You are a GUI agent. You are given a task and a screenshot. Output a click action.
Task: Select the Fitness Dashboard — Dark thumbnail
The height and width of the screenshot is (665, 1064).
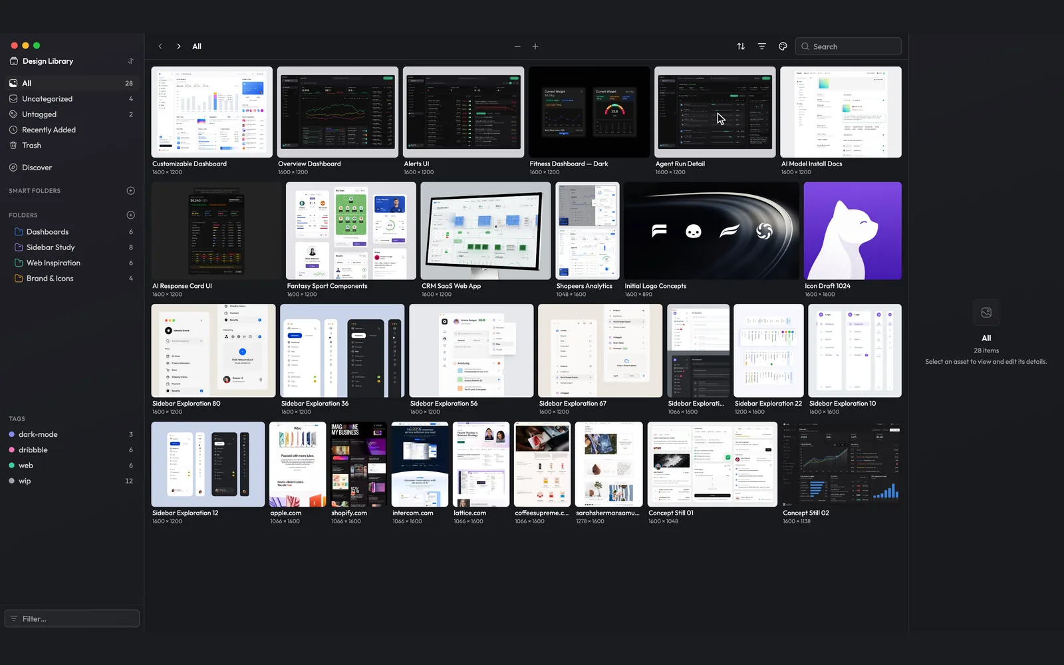[x=589, y=112]
